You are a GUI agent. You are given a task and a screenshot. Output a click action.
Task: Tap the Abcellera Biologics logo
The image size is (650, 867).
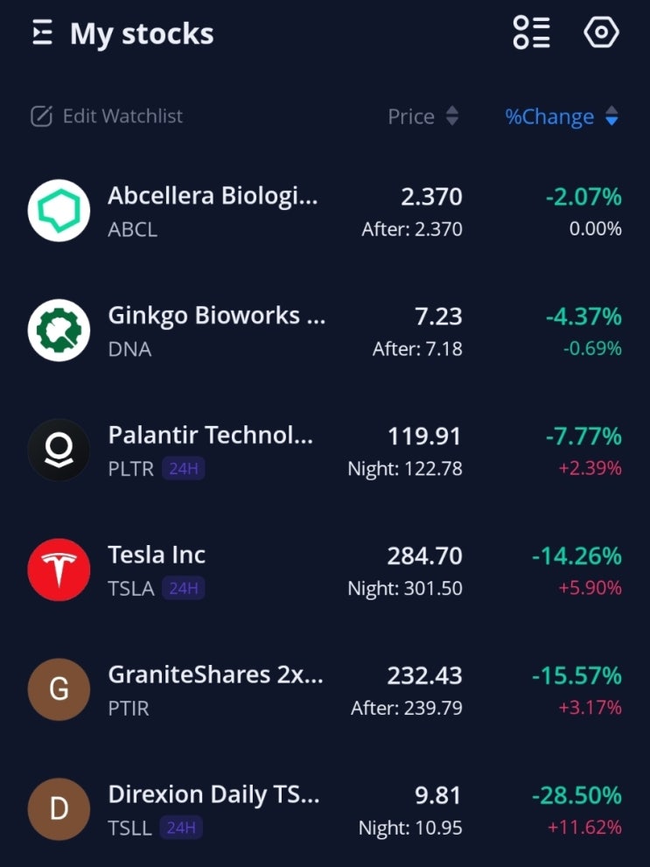pos(59,211)
